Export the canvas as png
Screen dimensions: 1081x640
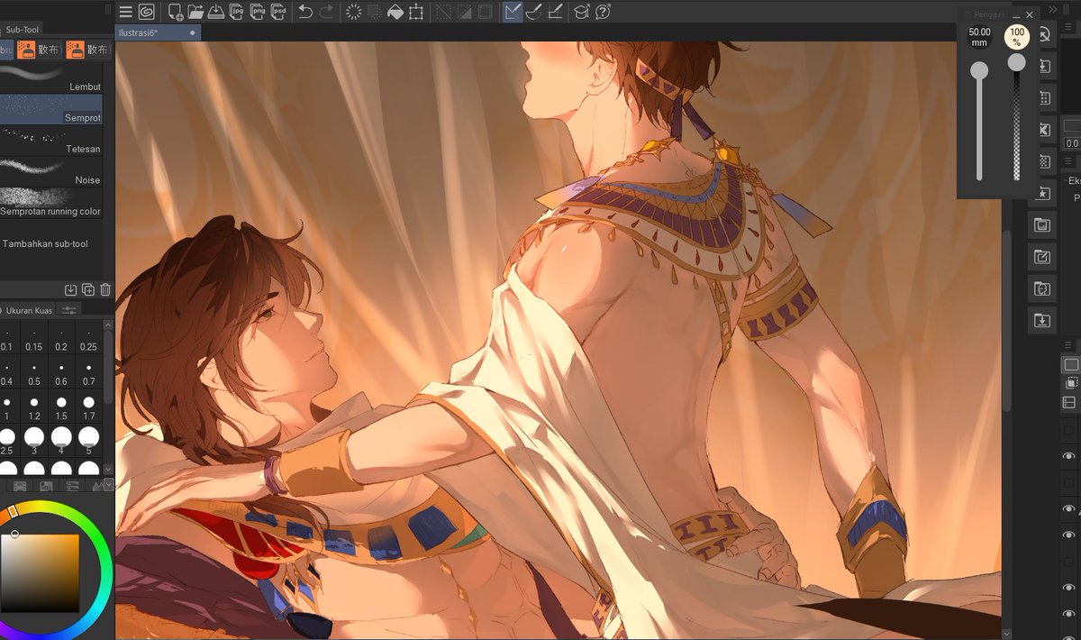[x=259, y=12]
